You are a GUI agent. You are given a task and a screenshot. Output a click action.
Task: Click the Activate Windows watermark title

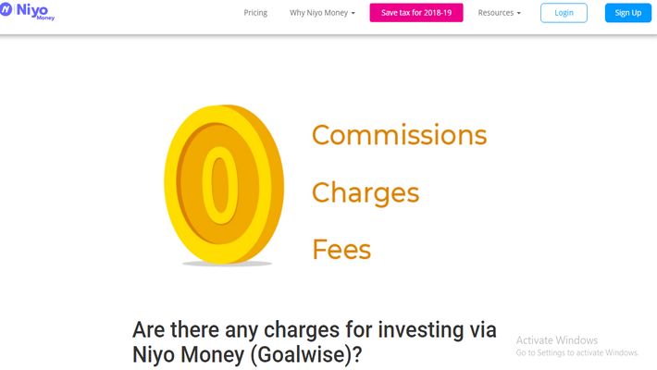557,340
